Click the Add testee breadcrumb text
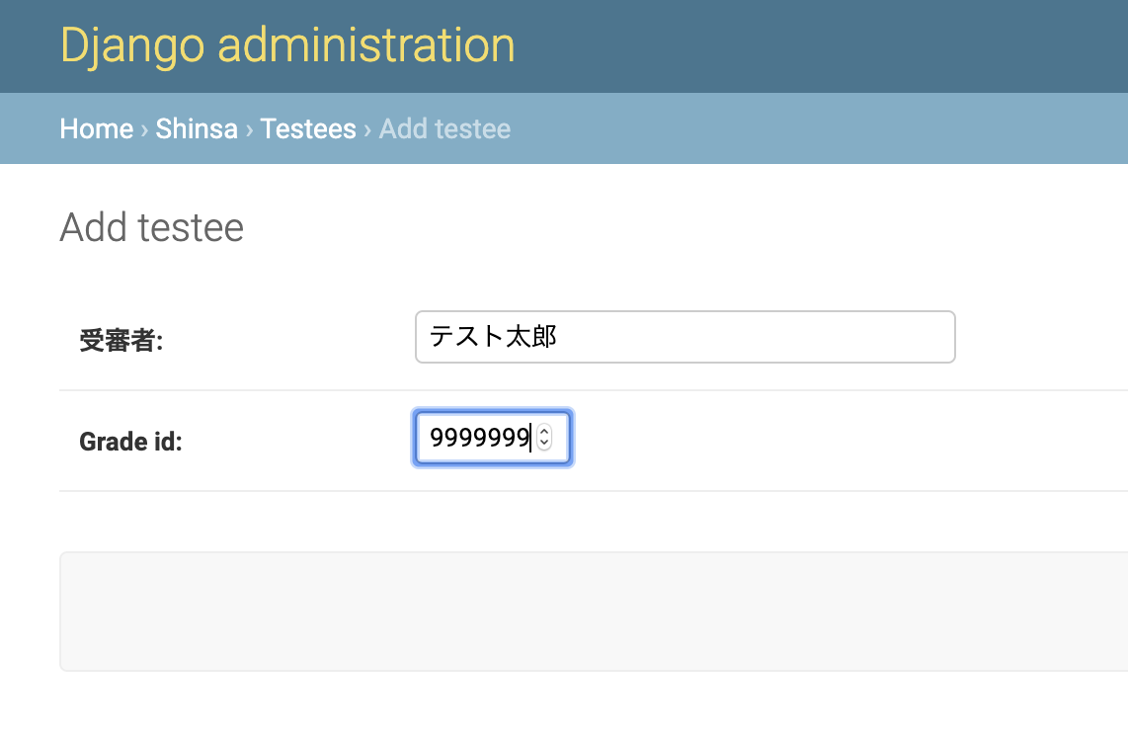 click(444, 128)
